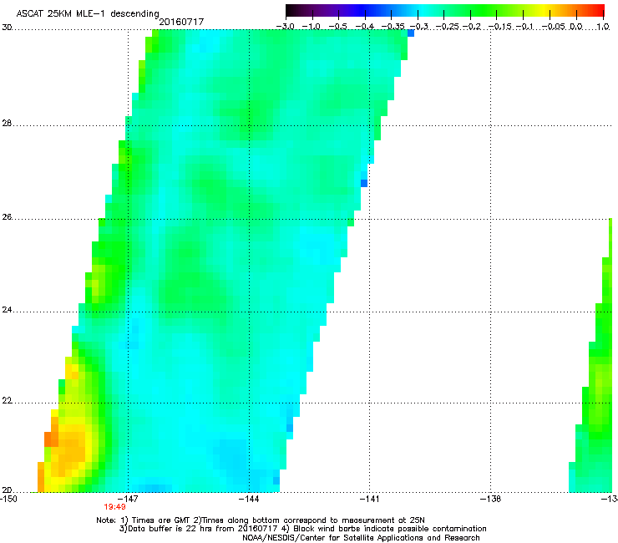This screenshot has width=618, height=543.
Task: Click the -0.05 color scale label
Action: [555, 27]
